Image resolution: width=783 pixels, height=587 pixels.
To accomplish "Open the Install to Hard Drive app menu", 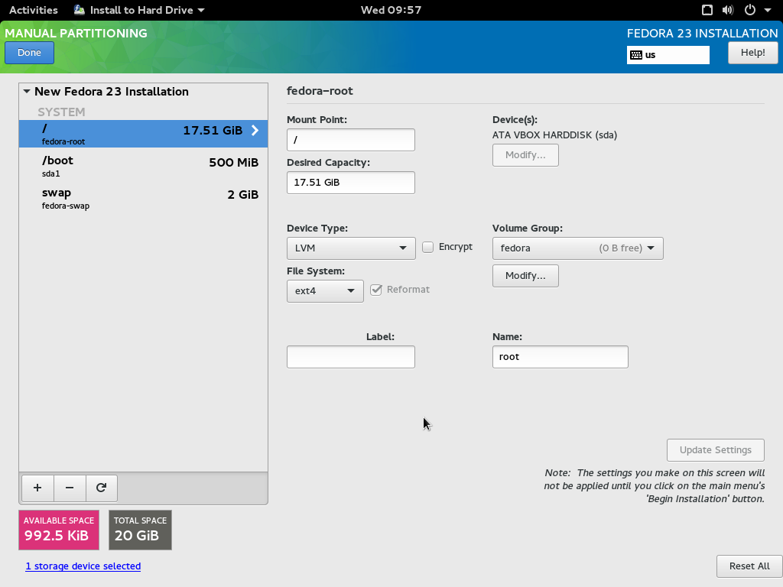I will point(139,10).
